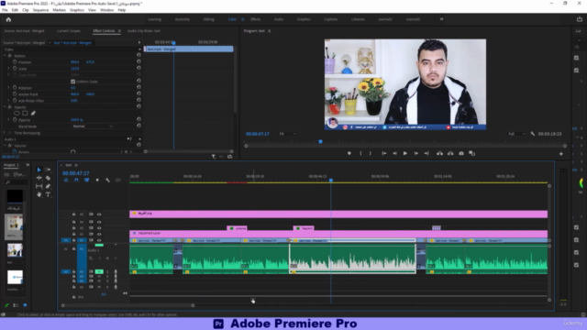Create ellipse opacity mask
Viewport: 587px width, 330px height.
(17, 114)
